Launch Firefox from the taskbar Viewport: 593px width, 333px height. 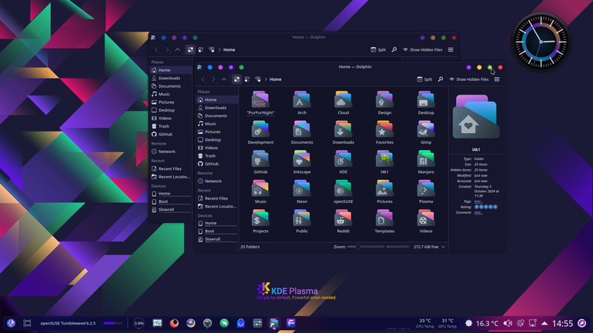[x=174, y=323]
